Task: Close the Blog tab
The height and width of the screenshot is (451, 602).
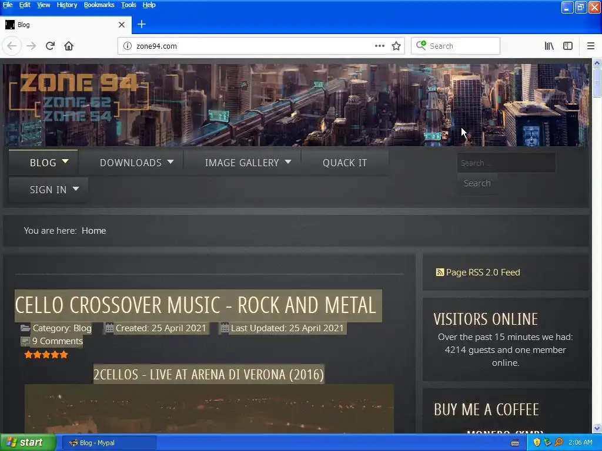Action: [x=122, y=25]
